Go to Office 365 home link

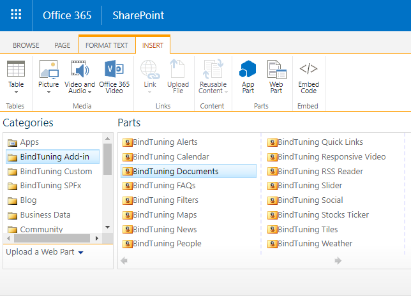click(67, 15)
